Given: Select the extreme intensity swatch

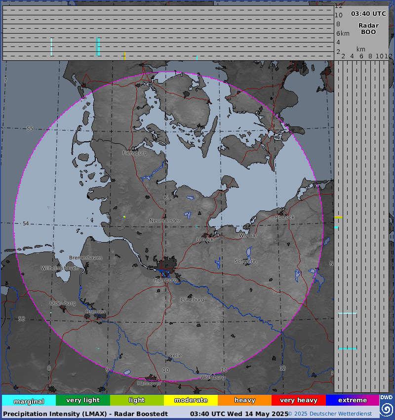Looking at the screenshot, I should tap(353, 400).
